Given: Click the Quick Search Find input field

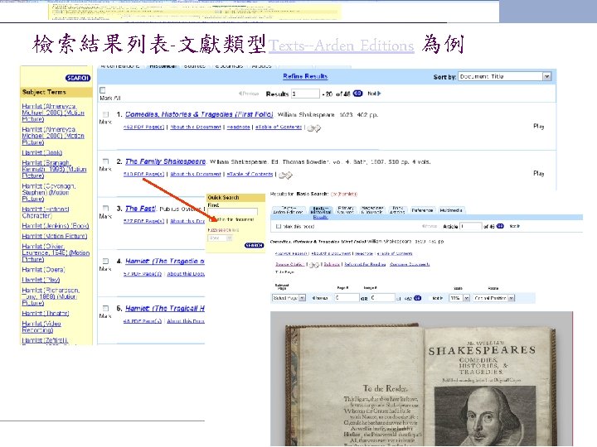Looking at the screenshot, I should click(x=232, y=212).
